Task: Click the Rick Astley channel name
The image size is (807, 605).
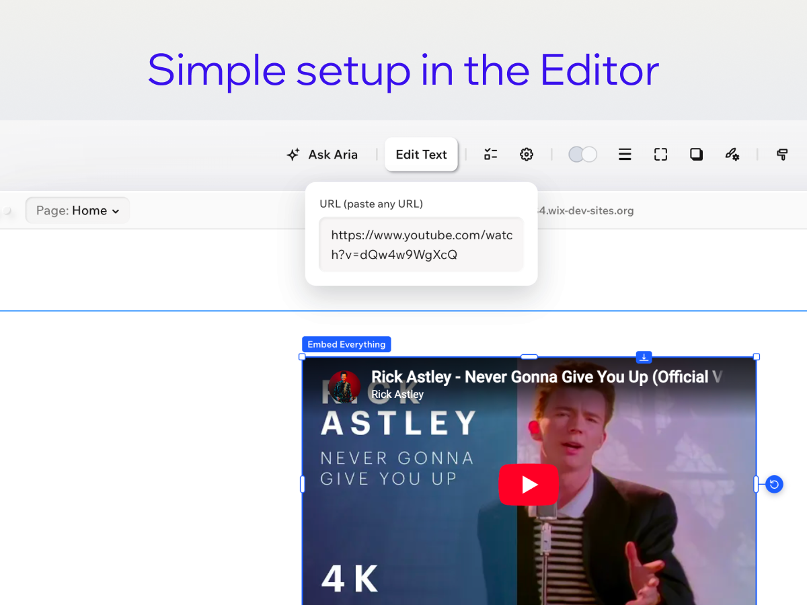Action: click(397, 395)
